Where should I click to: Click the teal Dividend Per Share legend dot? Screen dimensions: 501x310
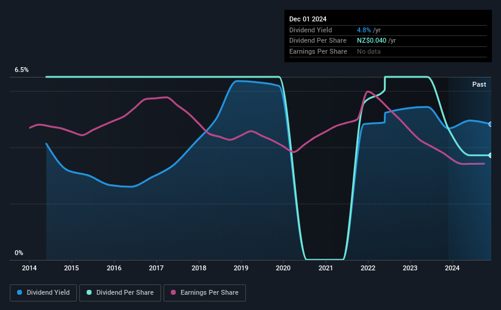pos(89,292)
